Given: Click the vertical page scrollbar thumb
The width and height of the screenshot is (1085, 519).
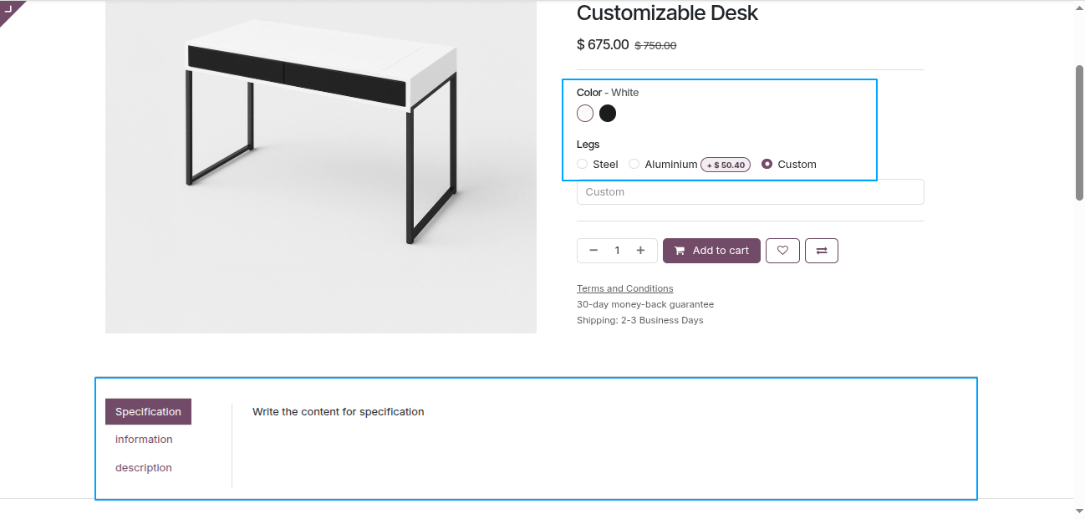Looking at the screenshot, I should [1078, 132].
